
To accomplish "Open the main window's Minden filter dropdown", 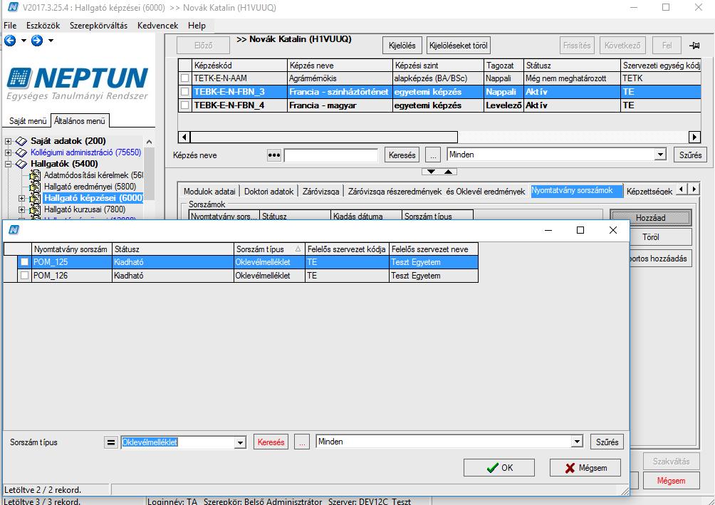I will pos(660,155).
